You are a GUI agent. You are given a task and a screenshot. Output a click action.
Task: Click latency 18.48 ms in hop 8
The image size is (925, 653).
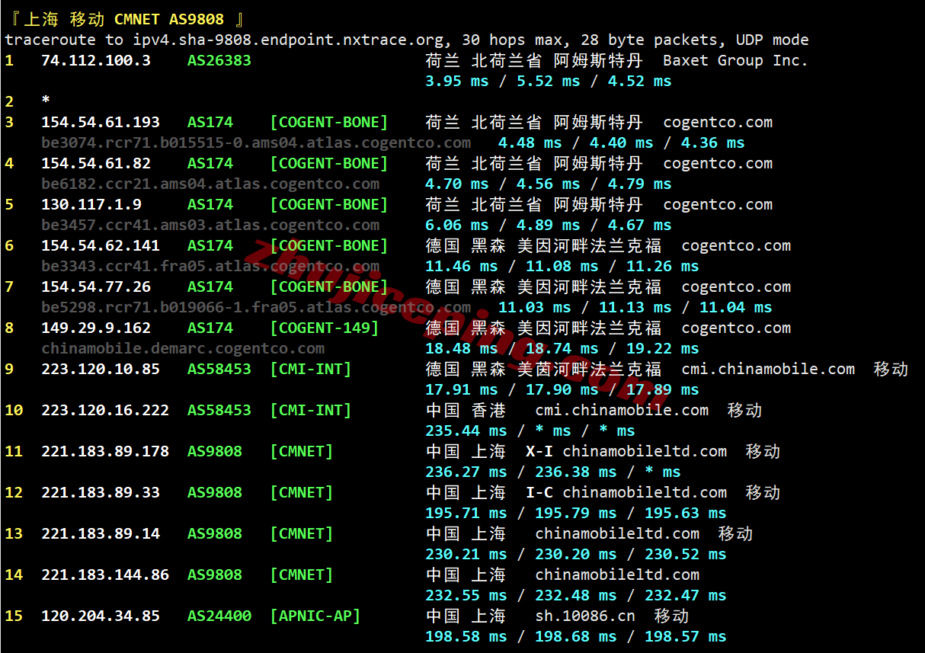[462, 348]
